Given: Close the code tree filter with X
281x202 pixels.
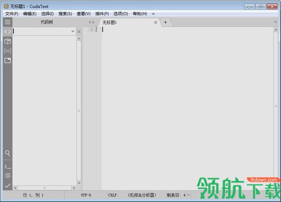Looking at the screenshot, I should [79, 32].
